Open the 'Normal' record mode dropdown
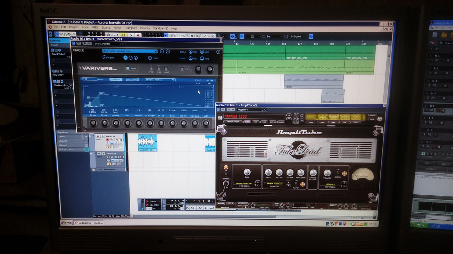453x254 pixels. click(154, 201)
